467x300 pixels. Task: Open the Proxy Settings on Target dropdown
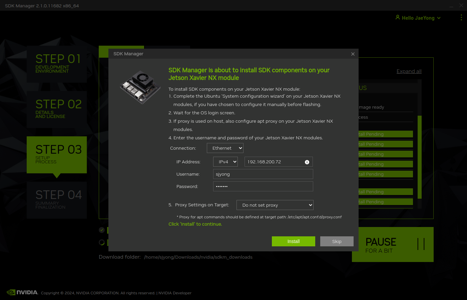275,205
